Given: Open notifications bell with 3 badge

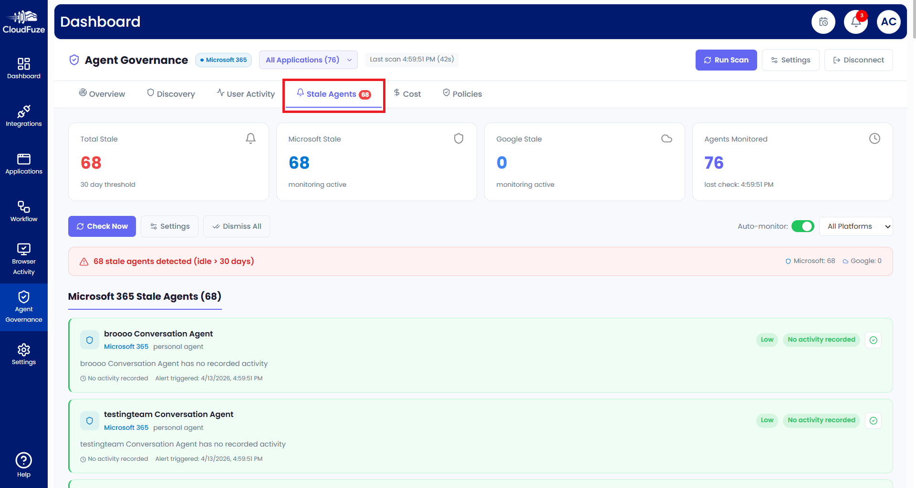Looking at the screenshot, I should [x=856, y=22].
